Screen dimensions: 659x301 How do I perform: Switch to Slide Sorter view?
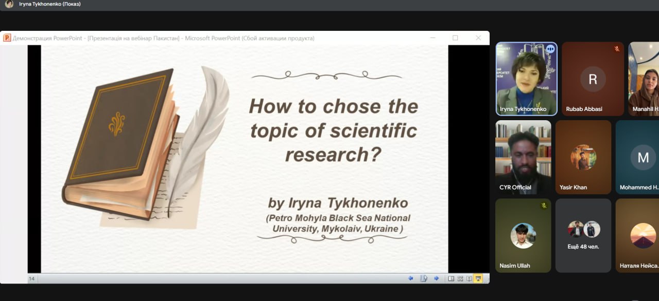tap(460, 278)
